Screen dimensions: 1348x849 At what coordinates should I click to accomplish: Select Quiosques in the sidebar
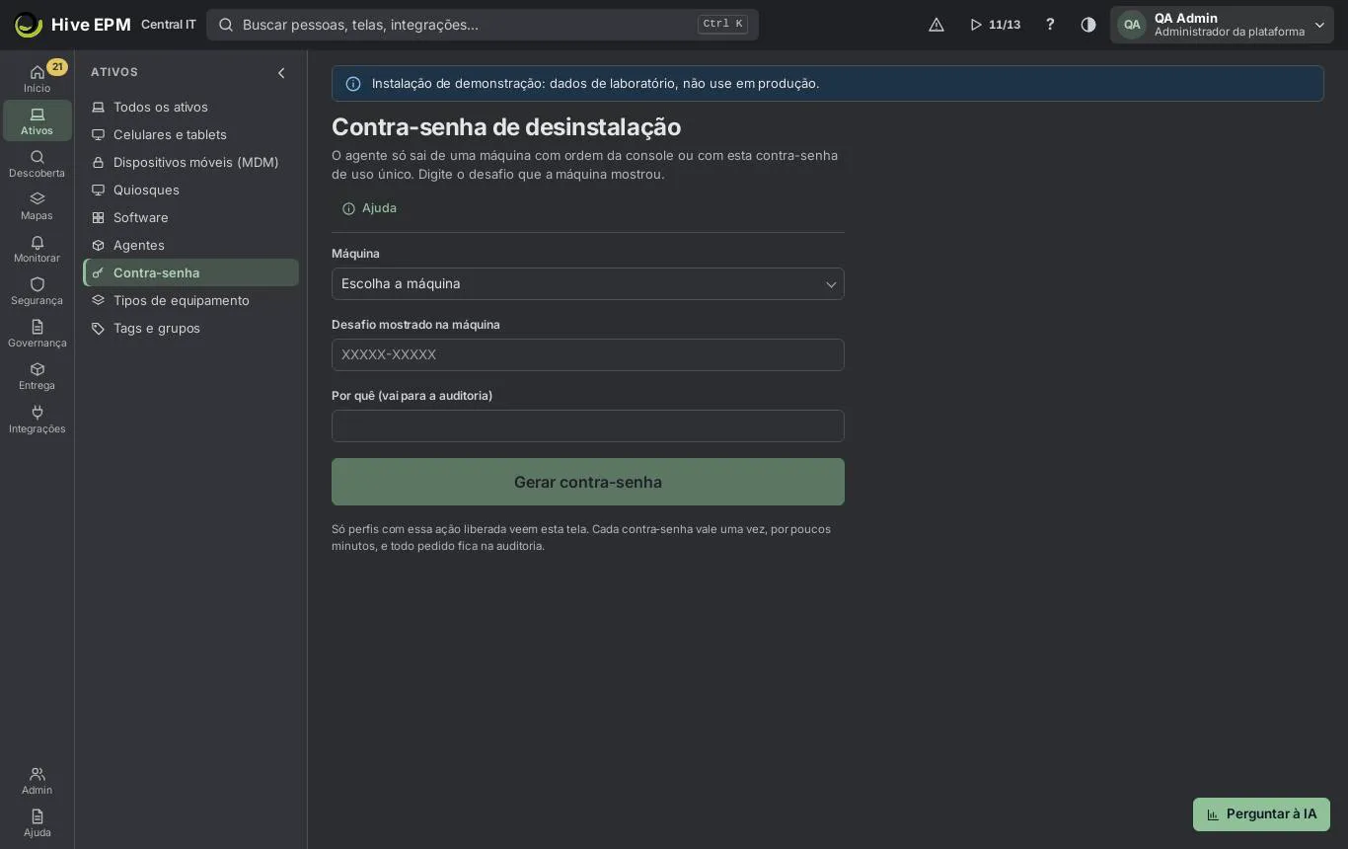[x=190, y=190]
